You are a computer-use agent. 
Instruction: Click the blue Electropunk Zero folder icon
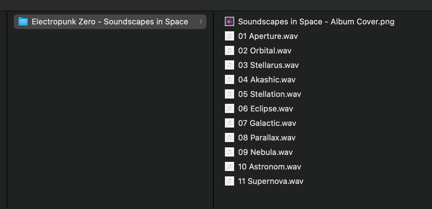[x=23, y=22]
